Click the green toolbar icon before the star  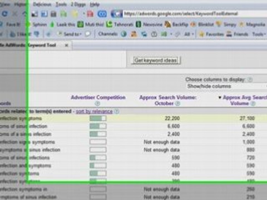(x=63, y=14)
